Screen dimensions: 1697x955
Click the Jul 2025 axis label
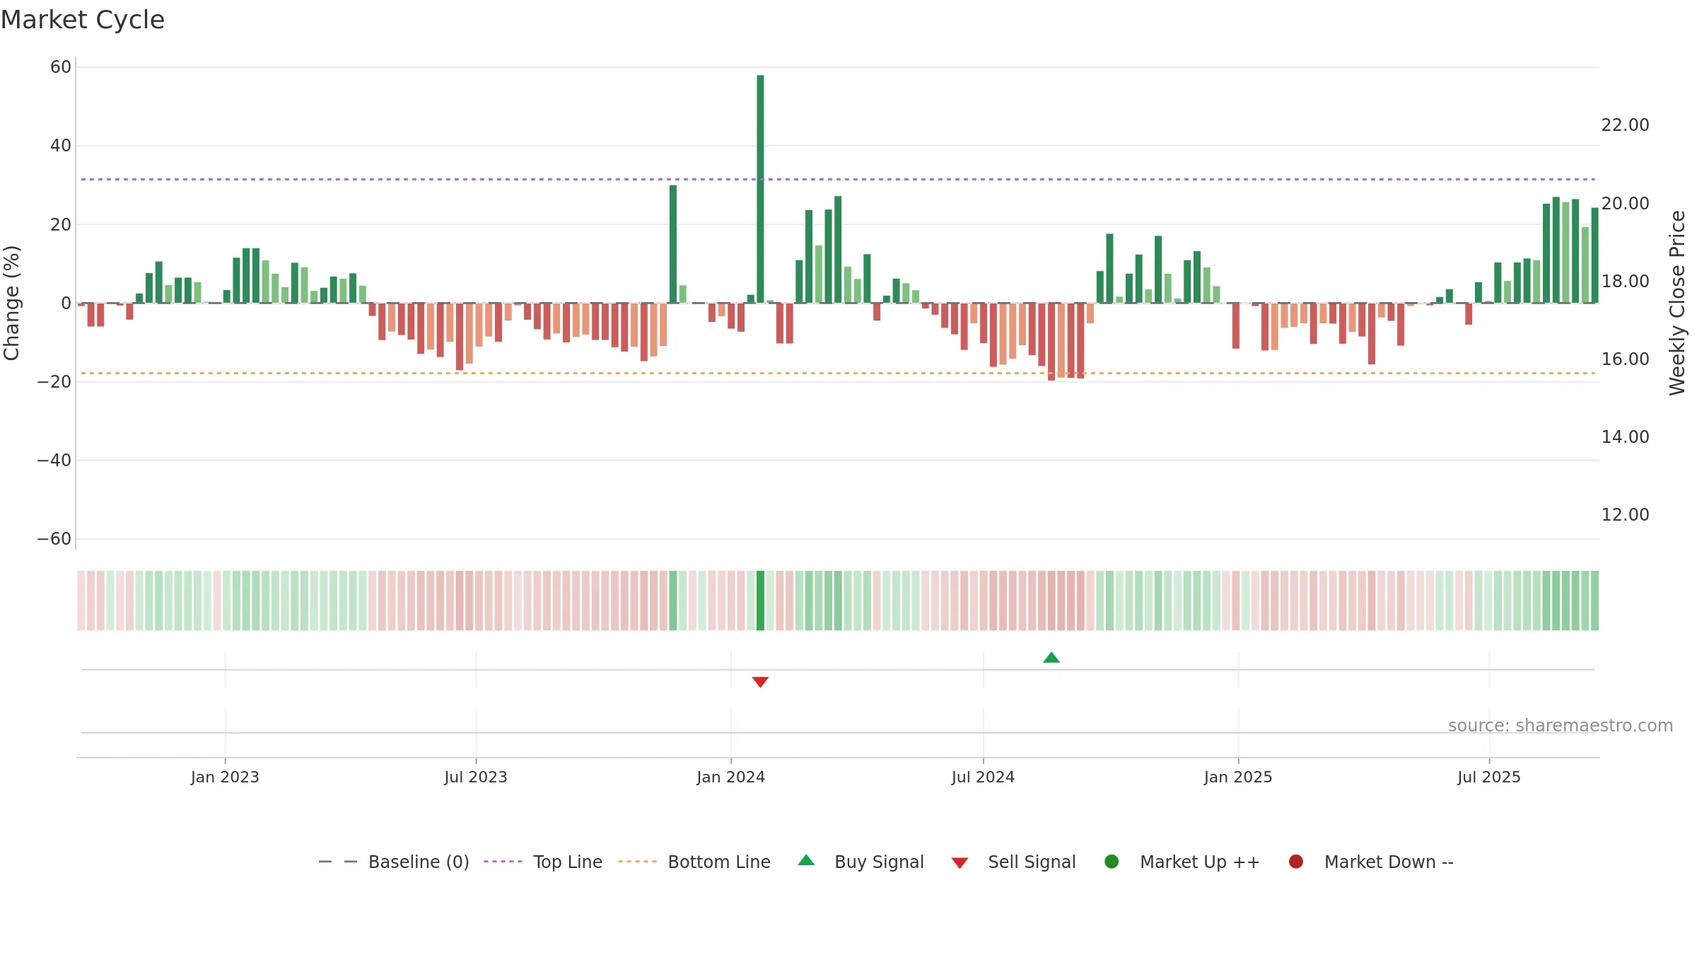coord(1489,777)
